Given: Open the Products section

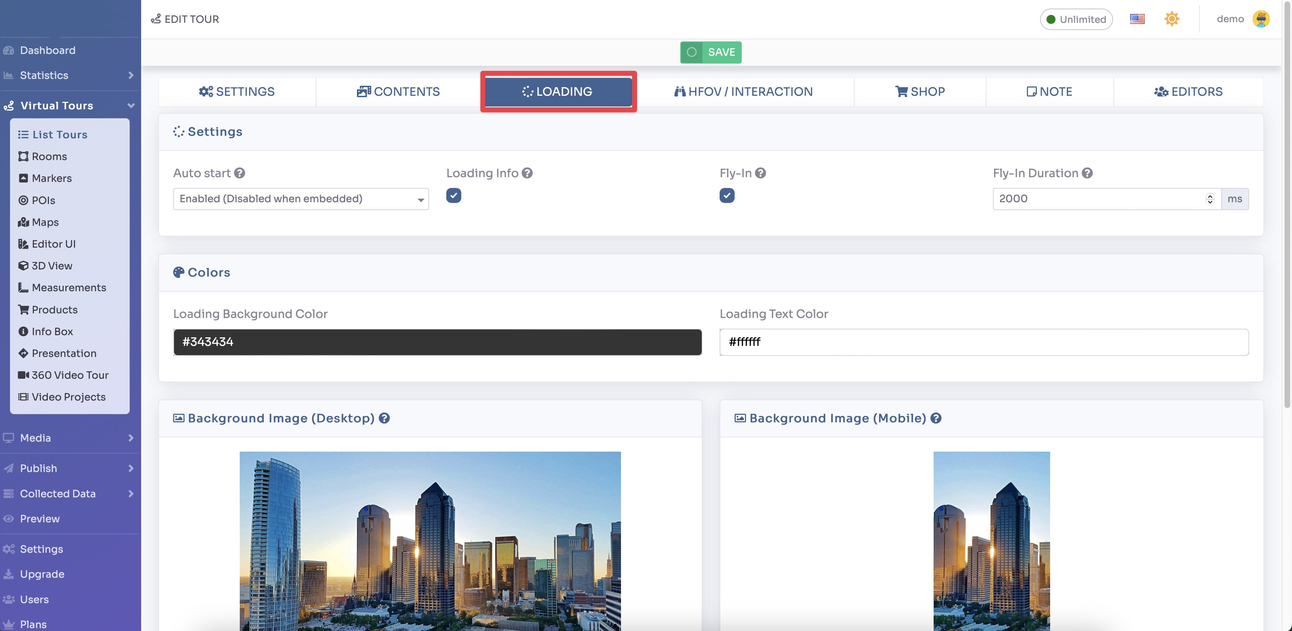Looking at the screenshot, I should point(54,309).
